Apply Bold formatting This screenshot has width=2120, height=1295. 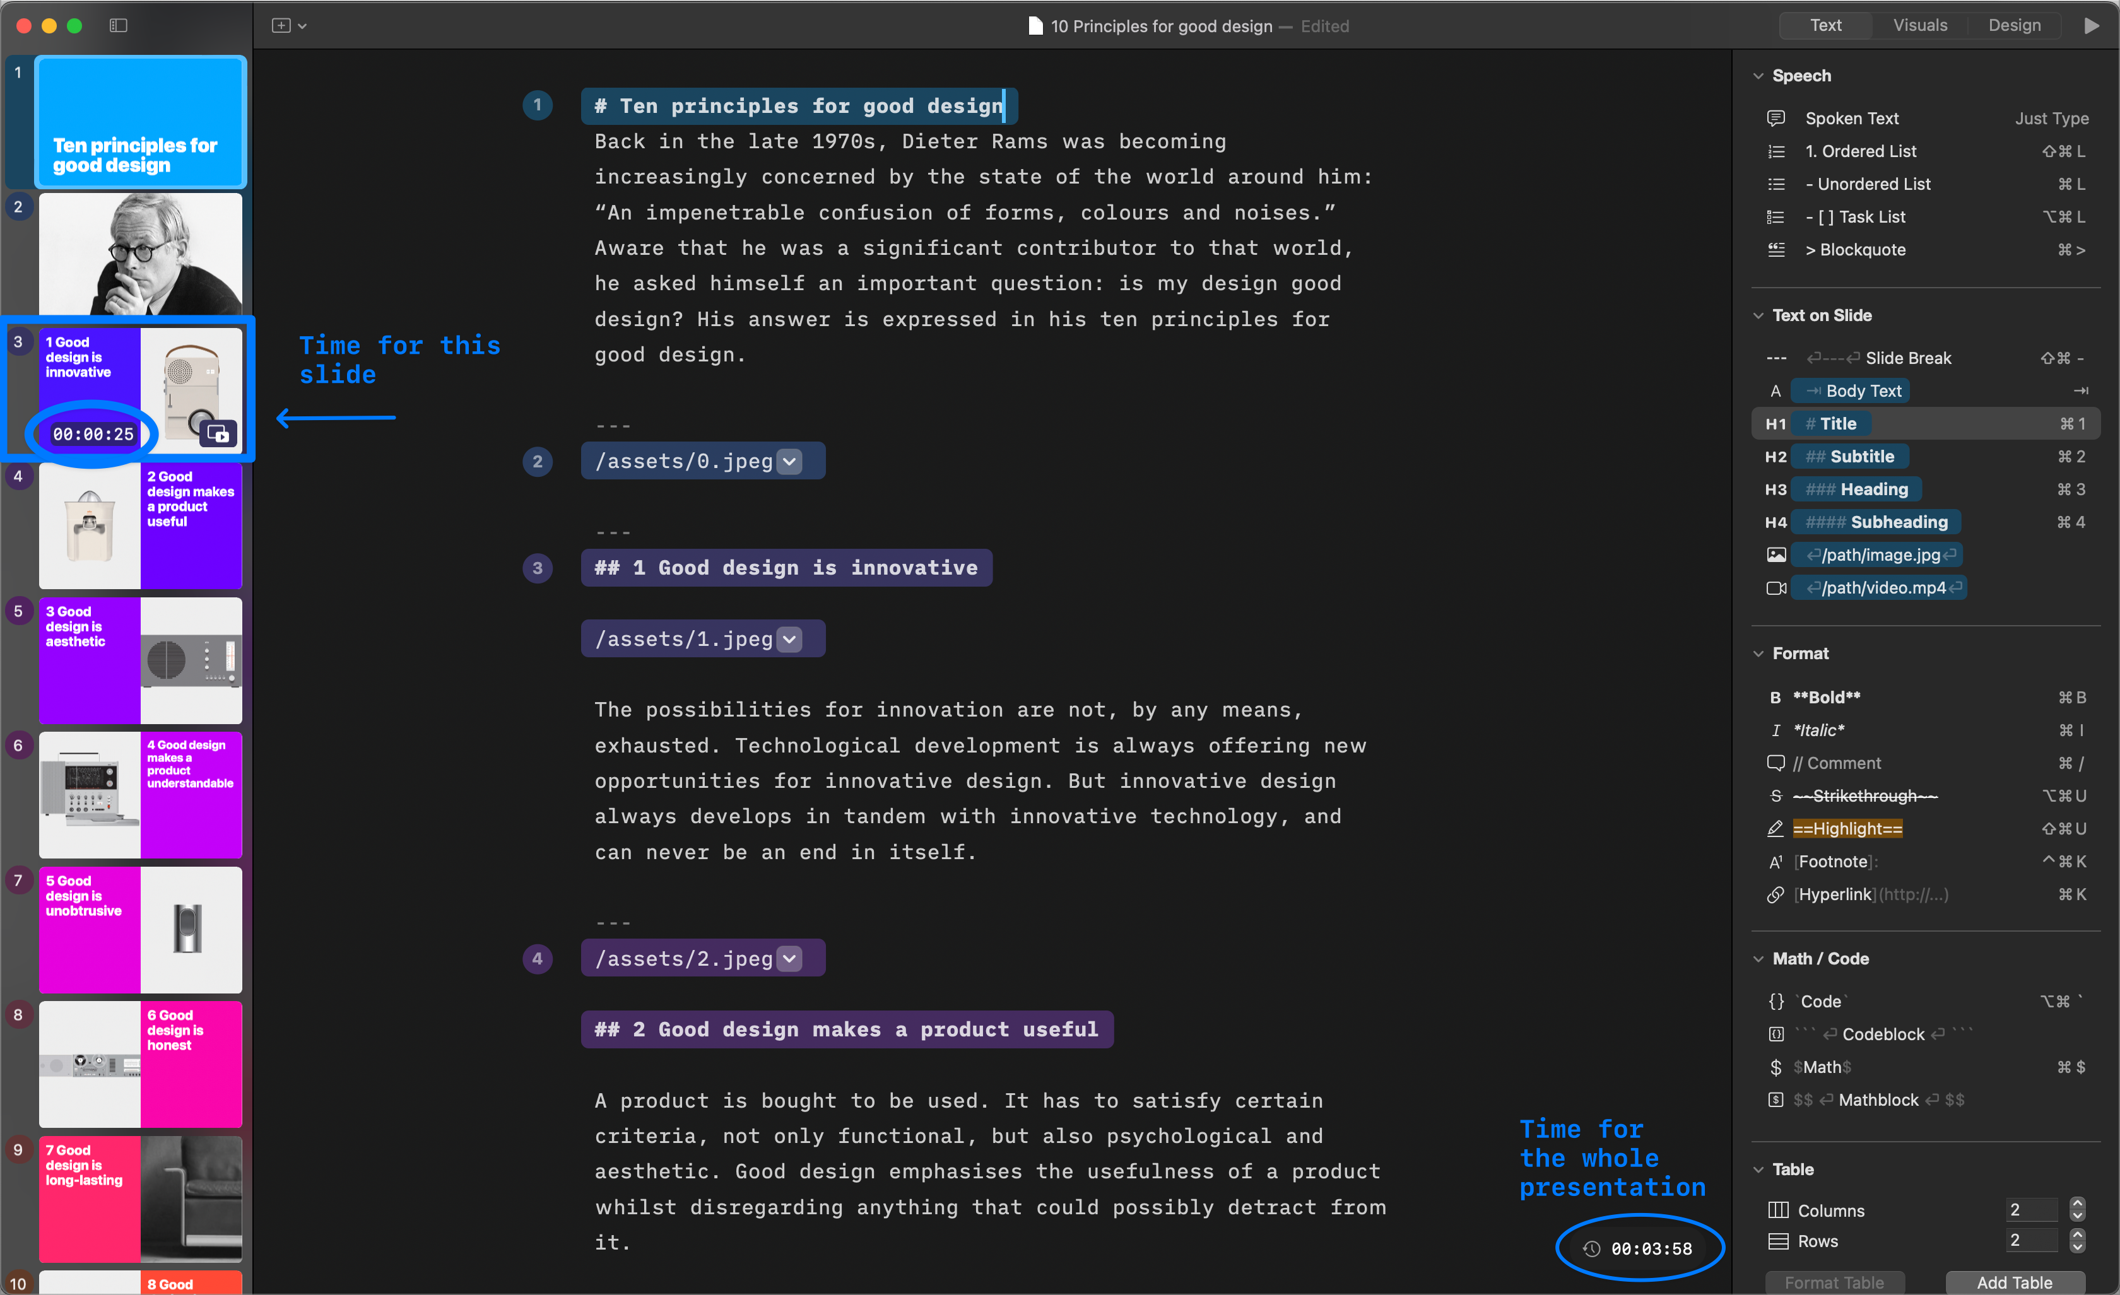[1926, 698]
